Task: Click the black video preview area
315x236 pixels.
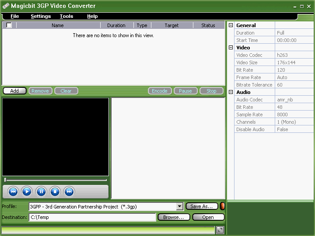Action: pyautogui.click(x=56, y=137)
